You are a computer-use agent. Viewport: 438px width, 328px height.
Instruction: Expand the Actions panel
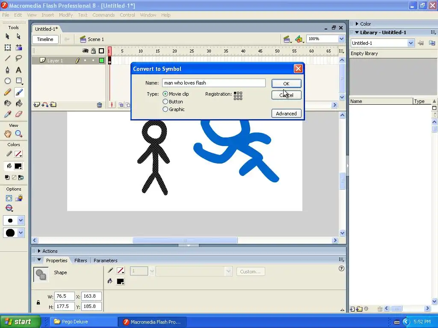pyautogui.click(x=39, y=251)
